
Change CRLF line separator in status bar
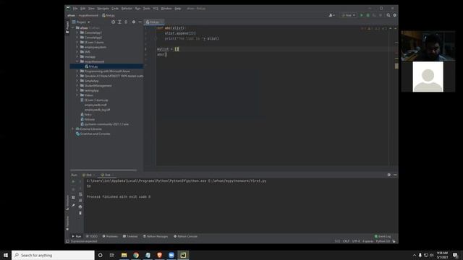coord(346,241)
